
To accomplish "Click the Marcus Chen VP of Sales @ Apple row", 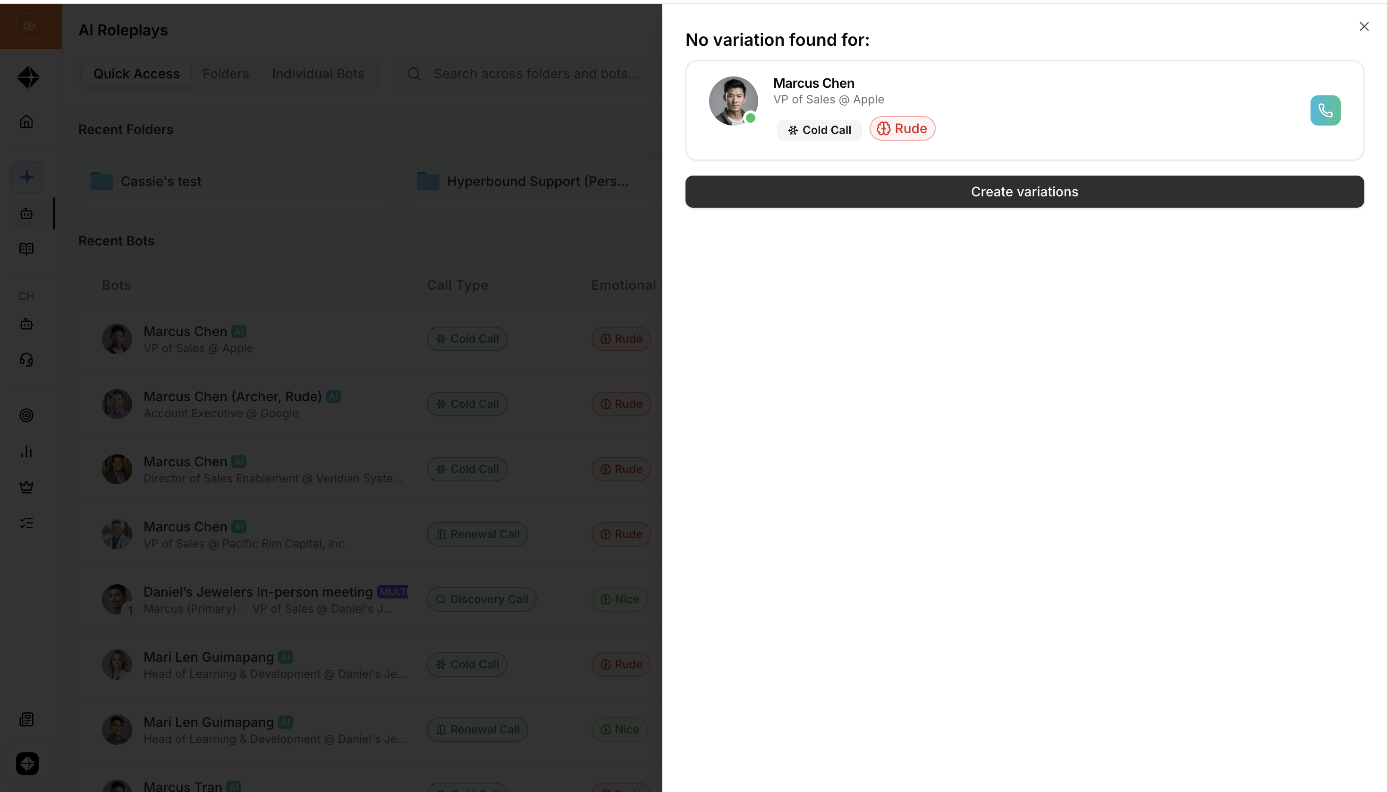I will tap(371, 339).
